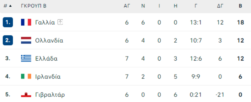The width and height of the screenshot is (251, 102).
Task: Click the Γ goals column header
Action: click(196, 6)
